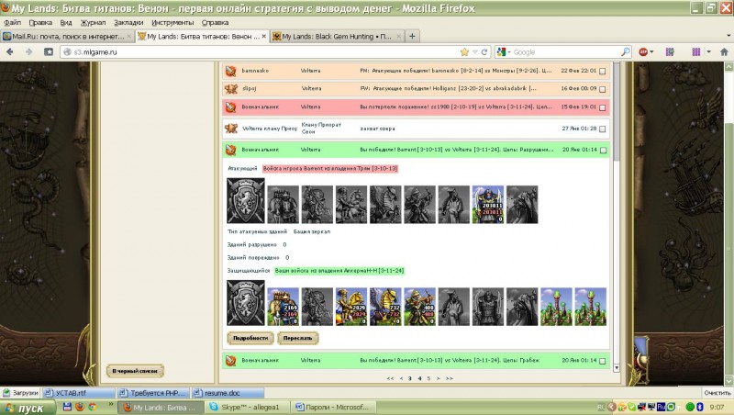Select the colored warrior unit in attacker row
This screenshot has height=415, width=734.
tap(487, 203)
